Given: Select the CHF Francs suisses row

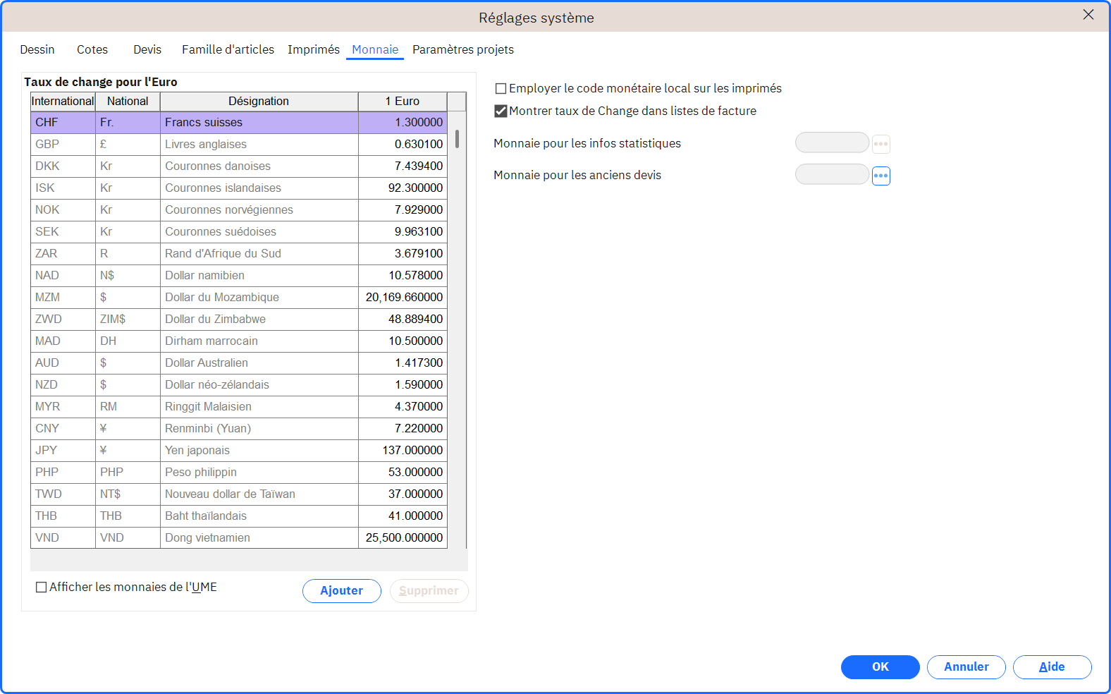Looking at the screenshot, I should (239, 123).
